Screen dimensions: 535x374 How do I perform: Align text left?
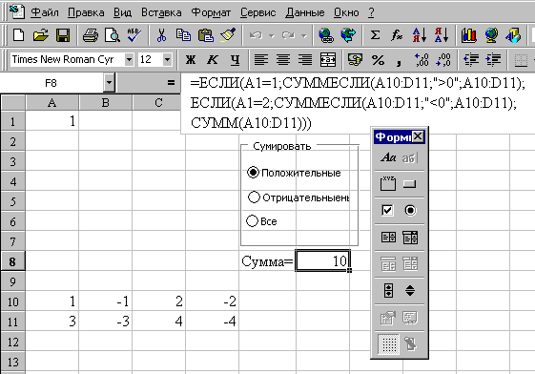[261, 60]
